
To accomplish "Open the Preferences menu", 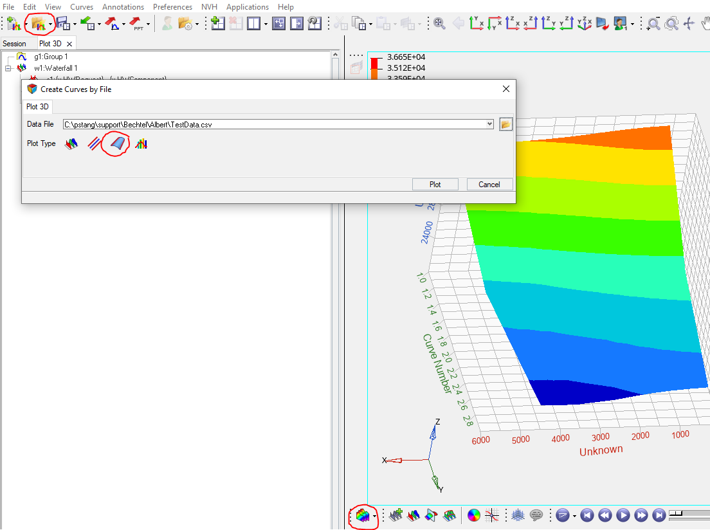I will click(x=172, y=7).
